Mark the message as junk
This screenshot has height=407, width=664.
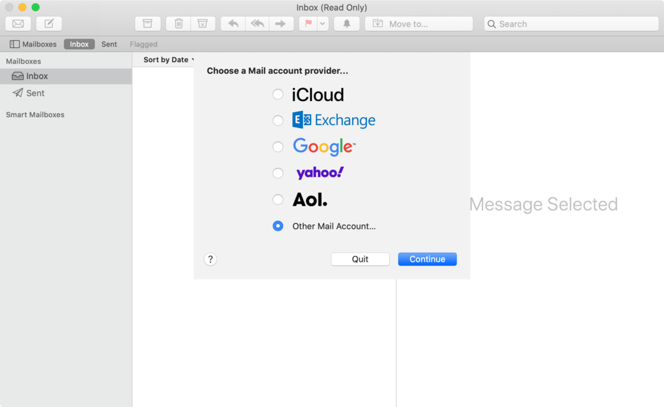tap(203, 23)
